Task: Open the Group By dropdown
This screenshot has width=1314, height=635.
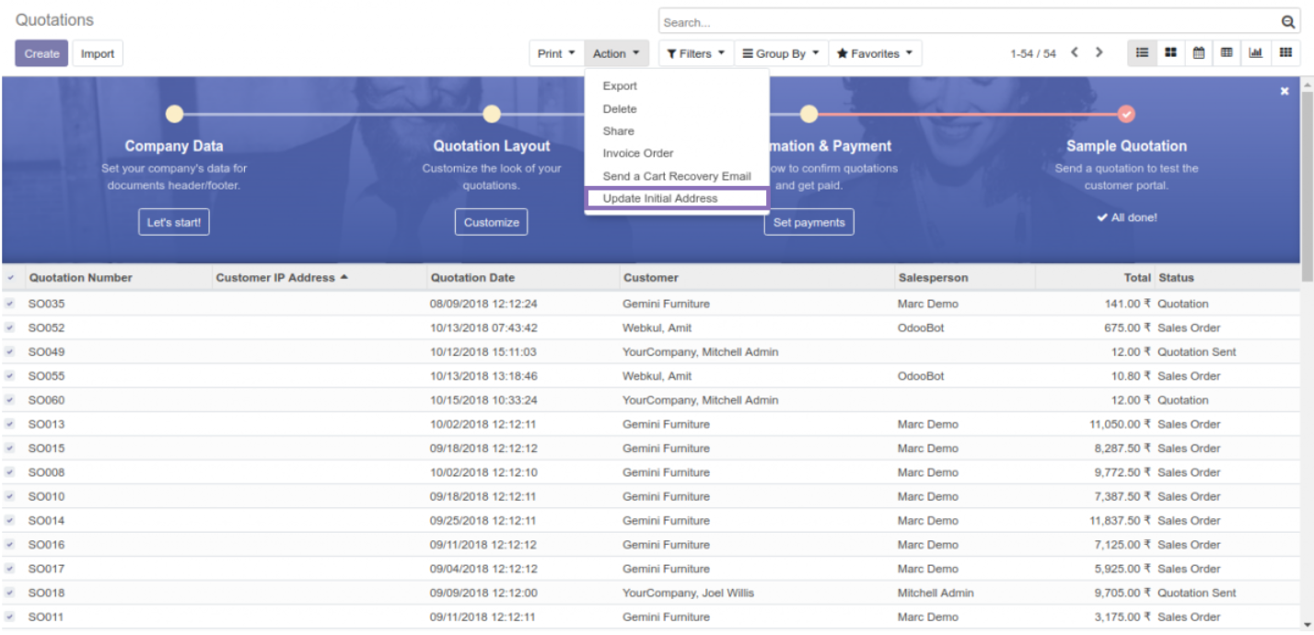Action: (x=781, y=53)
